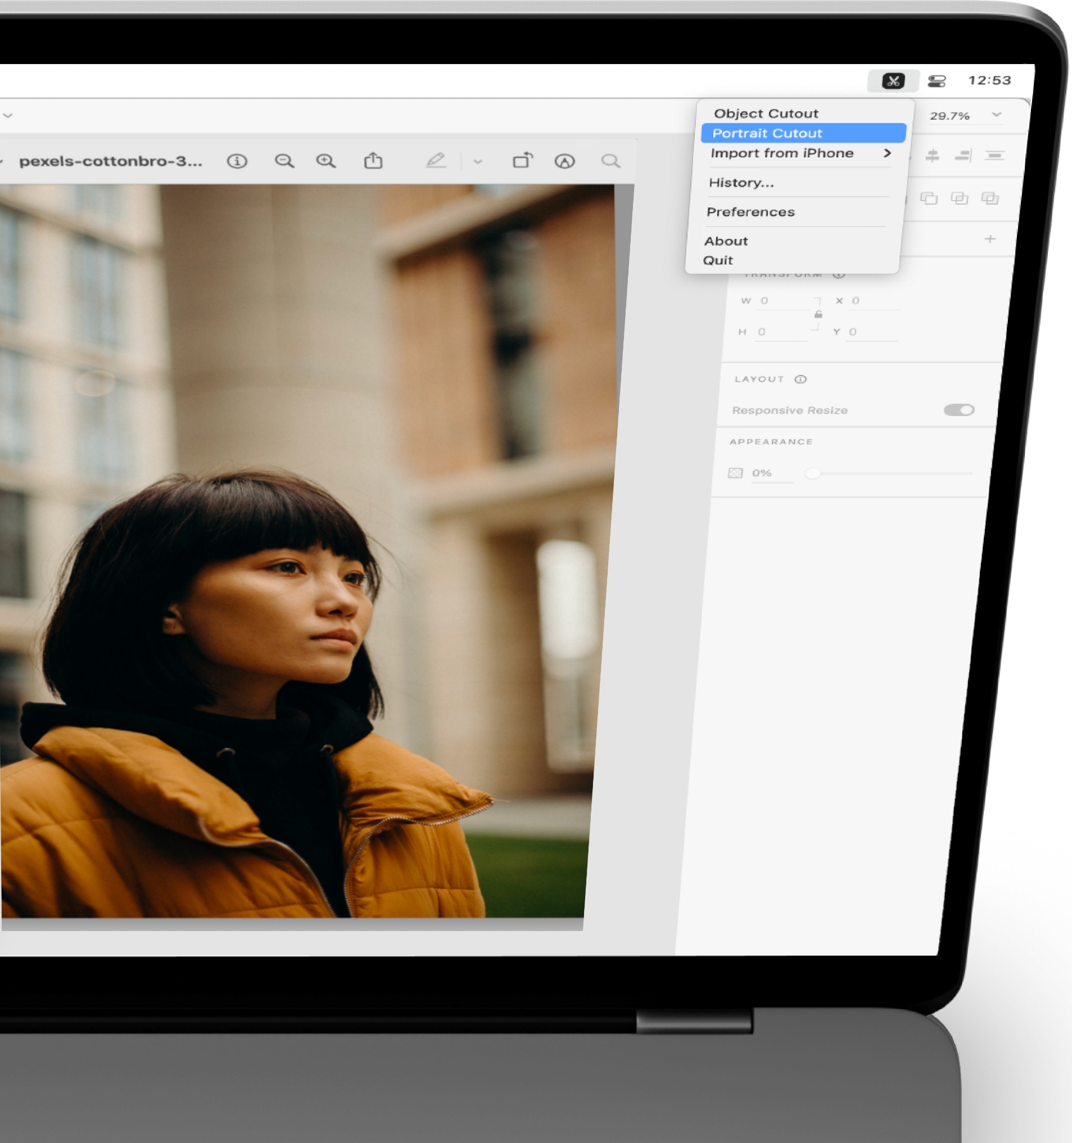This screenshot has height=1143, width=1072.
Task: Select the highlighted Portrait Cutout entry
Action: click(x=803, y=133)
